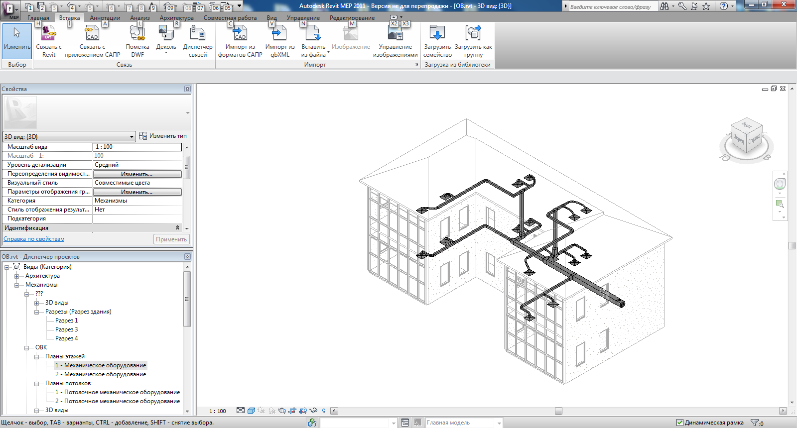Click the Масштаб вида value field

137,147
